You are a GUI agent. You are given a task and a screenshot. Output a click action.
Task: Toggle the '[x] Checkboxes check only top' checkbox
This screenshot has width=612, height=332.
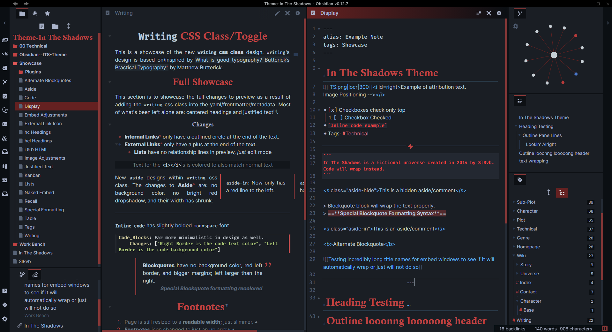332,110
